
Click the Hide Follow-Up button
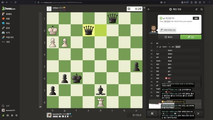pos(168,30)
